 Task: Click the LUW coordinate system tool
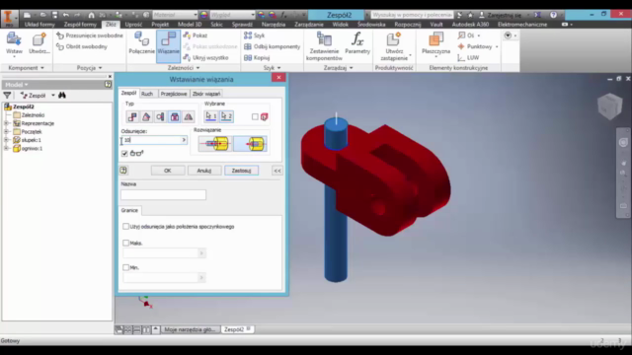(469, 57)
